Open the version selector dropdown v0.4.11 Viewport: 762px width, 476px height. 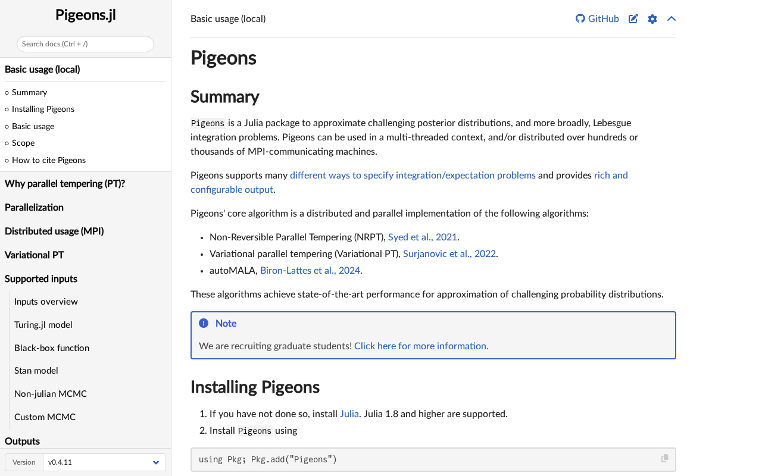pos(104,462)
